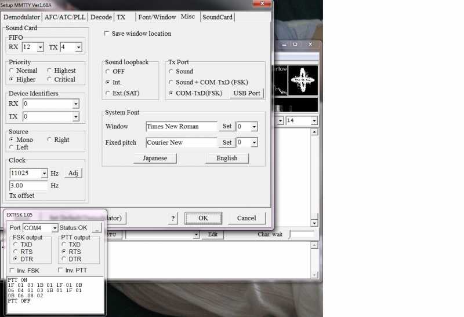The width and height of the screenshot is (464, 317).
Task: Open the dropdown showing 14 in MMTTY
Action: point(314,120)
